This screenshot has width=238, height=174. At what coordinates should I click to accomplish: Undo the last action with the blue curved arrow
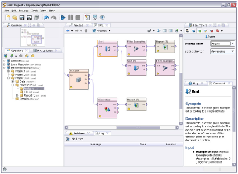click(x=46, y=17)
